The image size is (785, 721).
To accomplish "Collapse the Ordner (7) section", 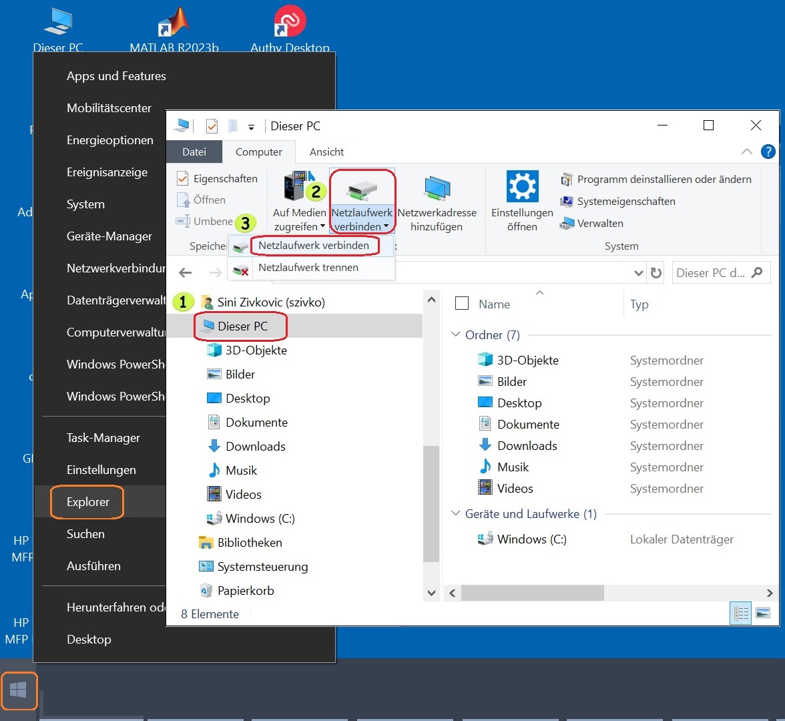I will 457,334.
